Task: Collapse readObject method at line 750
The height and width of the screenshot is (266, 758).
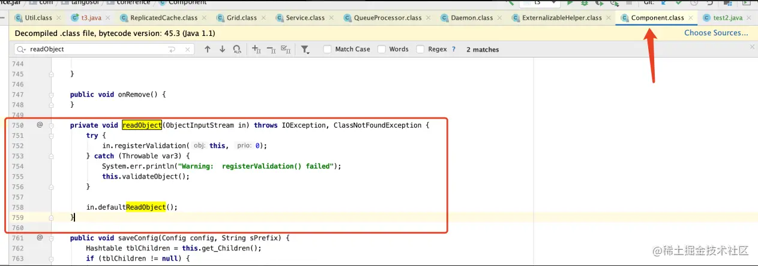Action: [52, 125]
